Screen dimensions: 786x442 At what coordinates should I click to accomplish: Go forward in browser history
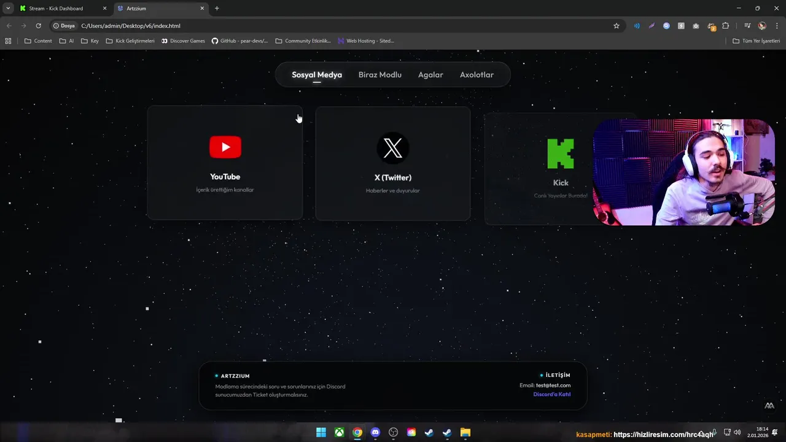point(23,26)
